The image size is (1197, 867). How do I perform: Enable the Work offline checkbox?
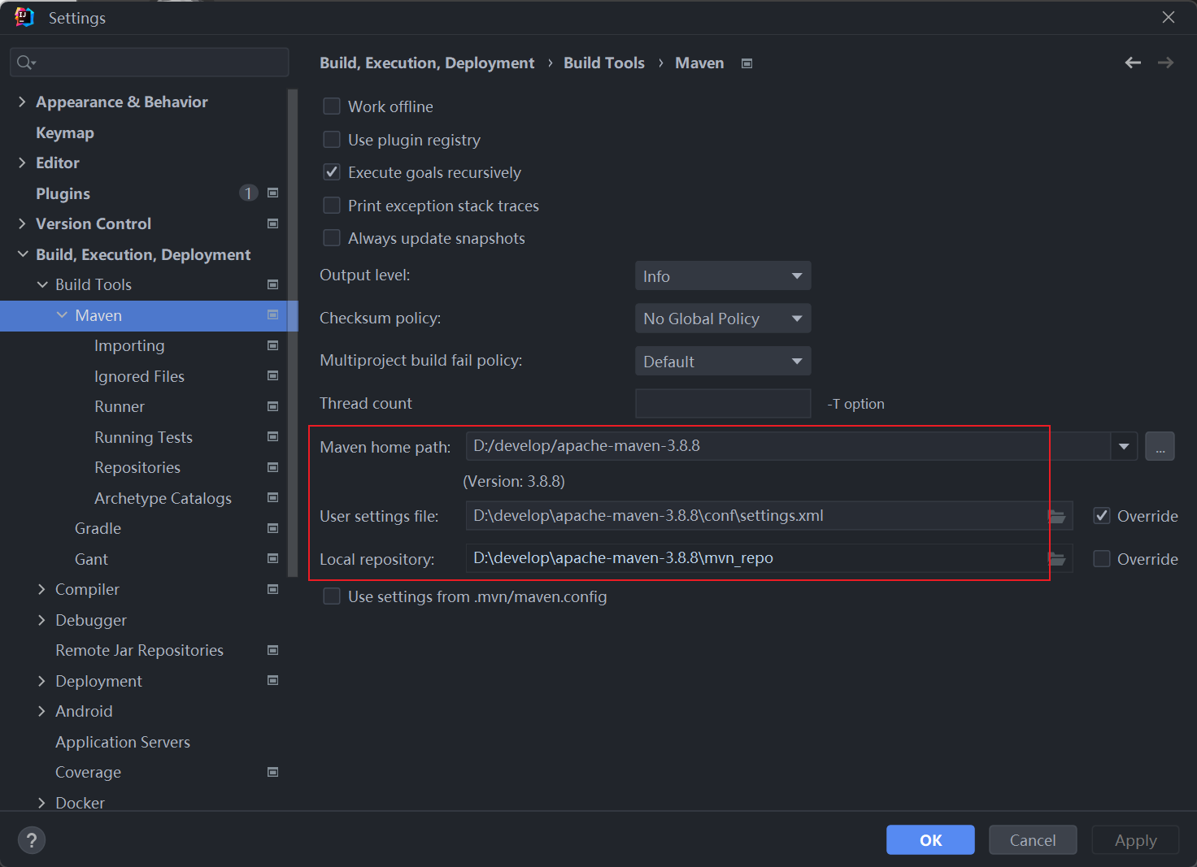(332, 106)
